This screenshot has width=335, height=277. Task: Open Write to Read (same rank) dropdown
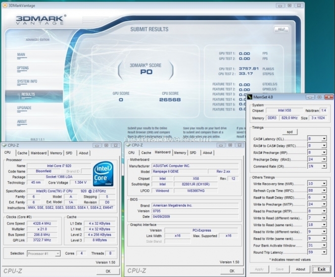click(324, 225)
